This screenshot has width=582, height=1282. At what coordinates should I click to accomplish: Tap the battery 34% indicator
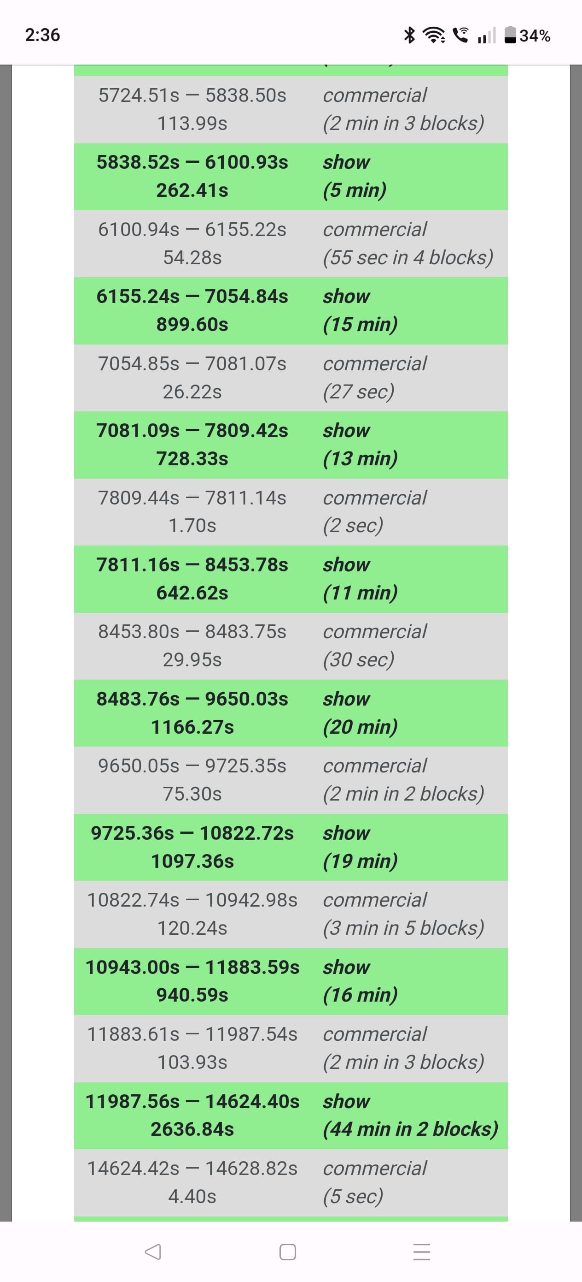tap(527, 36)
